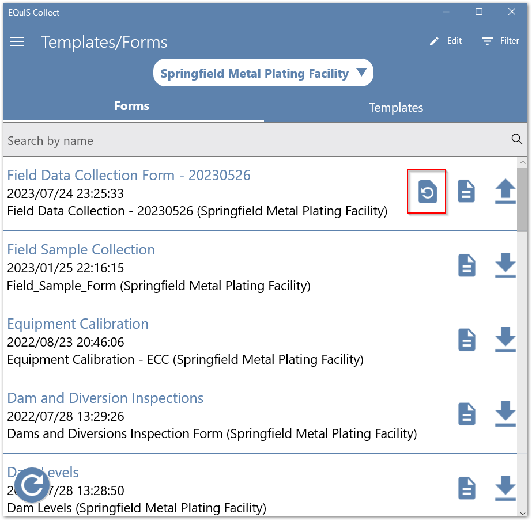Close the EQuIS Collect window
The width and height of the screenshot is (532, 521).
pos(512,12)
